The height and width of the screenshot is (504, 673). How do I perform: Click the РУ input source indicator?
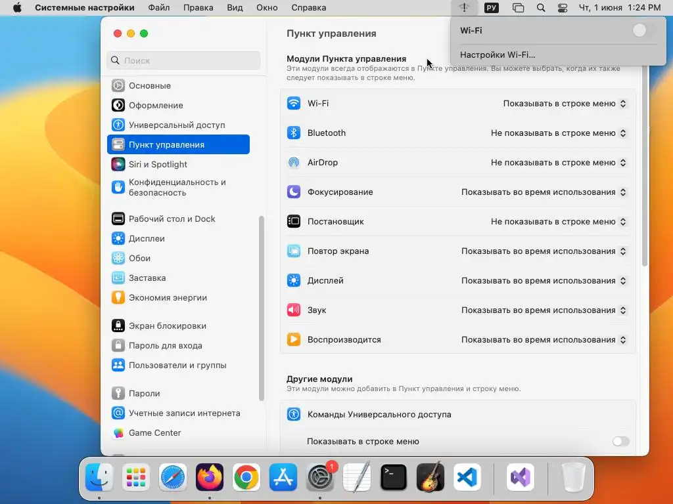point(492,8)
